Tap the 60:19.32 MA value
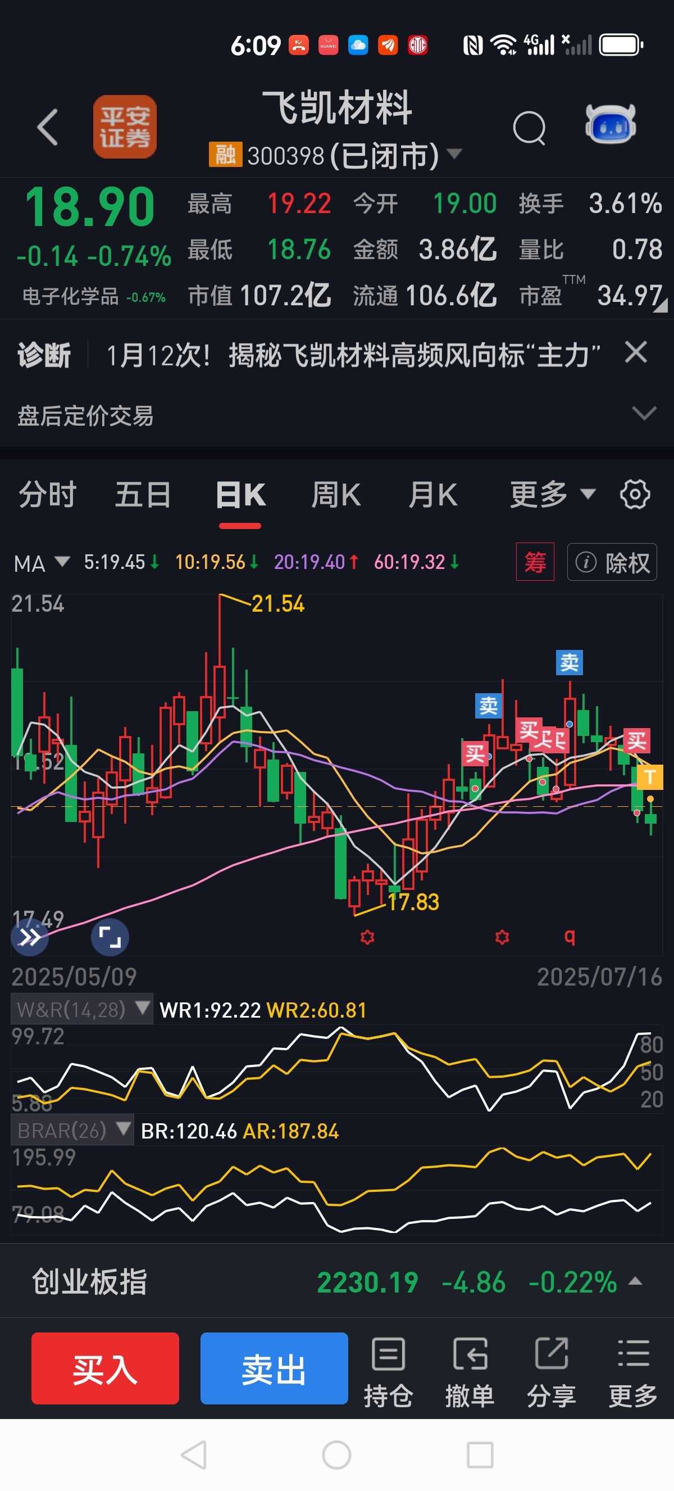The image size is (674, 1491). coord(409,562)
